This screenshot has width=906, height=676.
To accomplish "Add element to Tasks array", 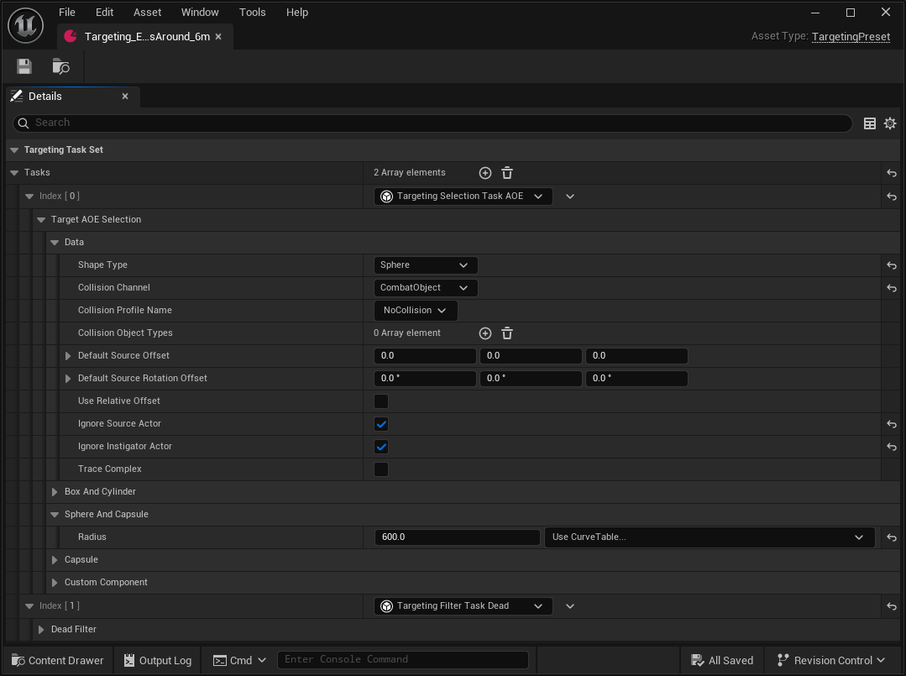I will 485,173.
